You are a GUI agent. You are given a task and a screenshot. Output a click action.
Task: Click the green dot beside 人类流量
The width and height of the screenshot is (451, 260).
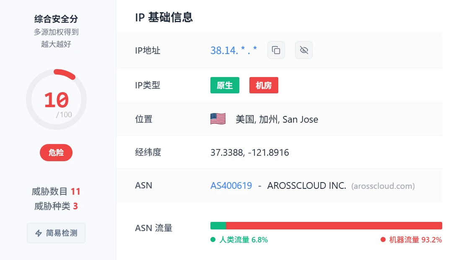213,239
